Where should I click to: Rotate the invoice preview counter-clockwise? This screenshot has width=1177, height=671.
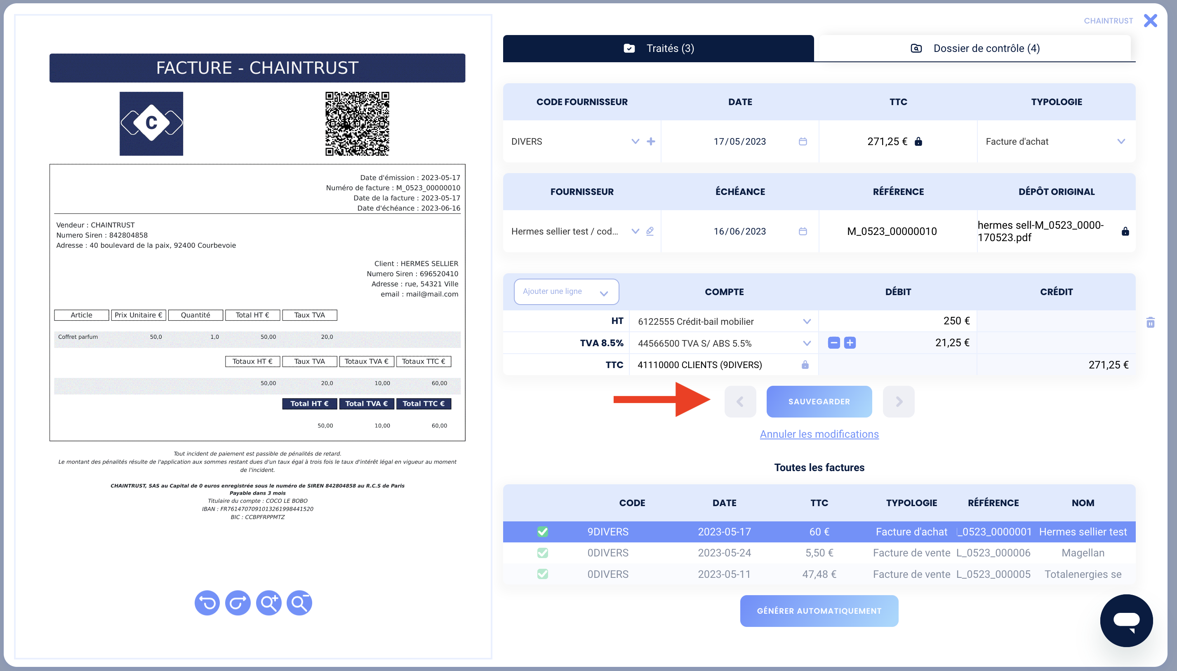(x=207, y=602)
